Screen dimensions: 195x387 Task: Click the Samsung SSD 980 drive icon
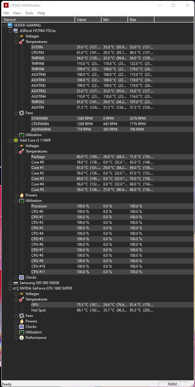point(16,283)
